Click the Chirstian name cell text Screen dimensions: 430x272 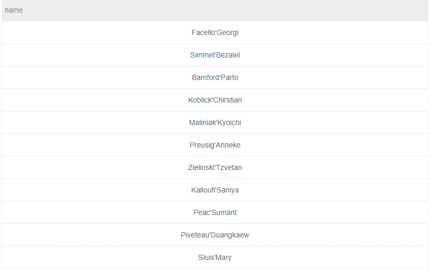227,100
